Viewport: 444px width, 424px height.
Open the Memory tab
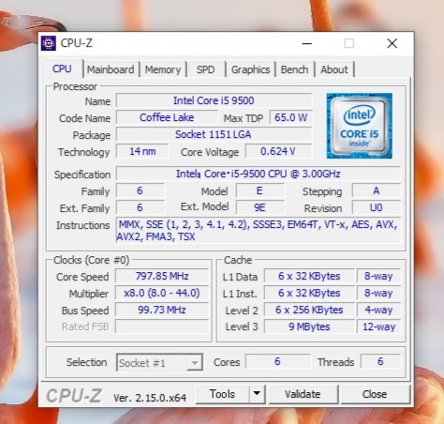pos(163,69)
